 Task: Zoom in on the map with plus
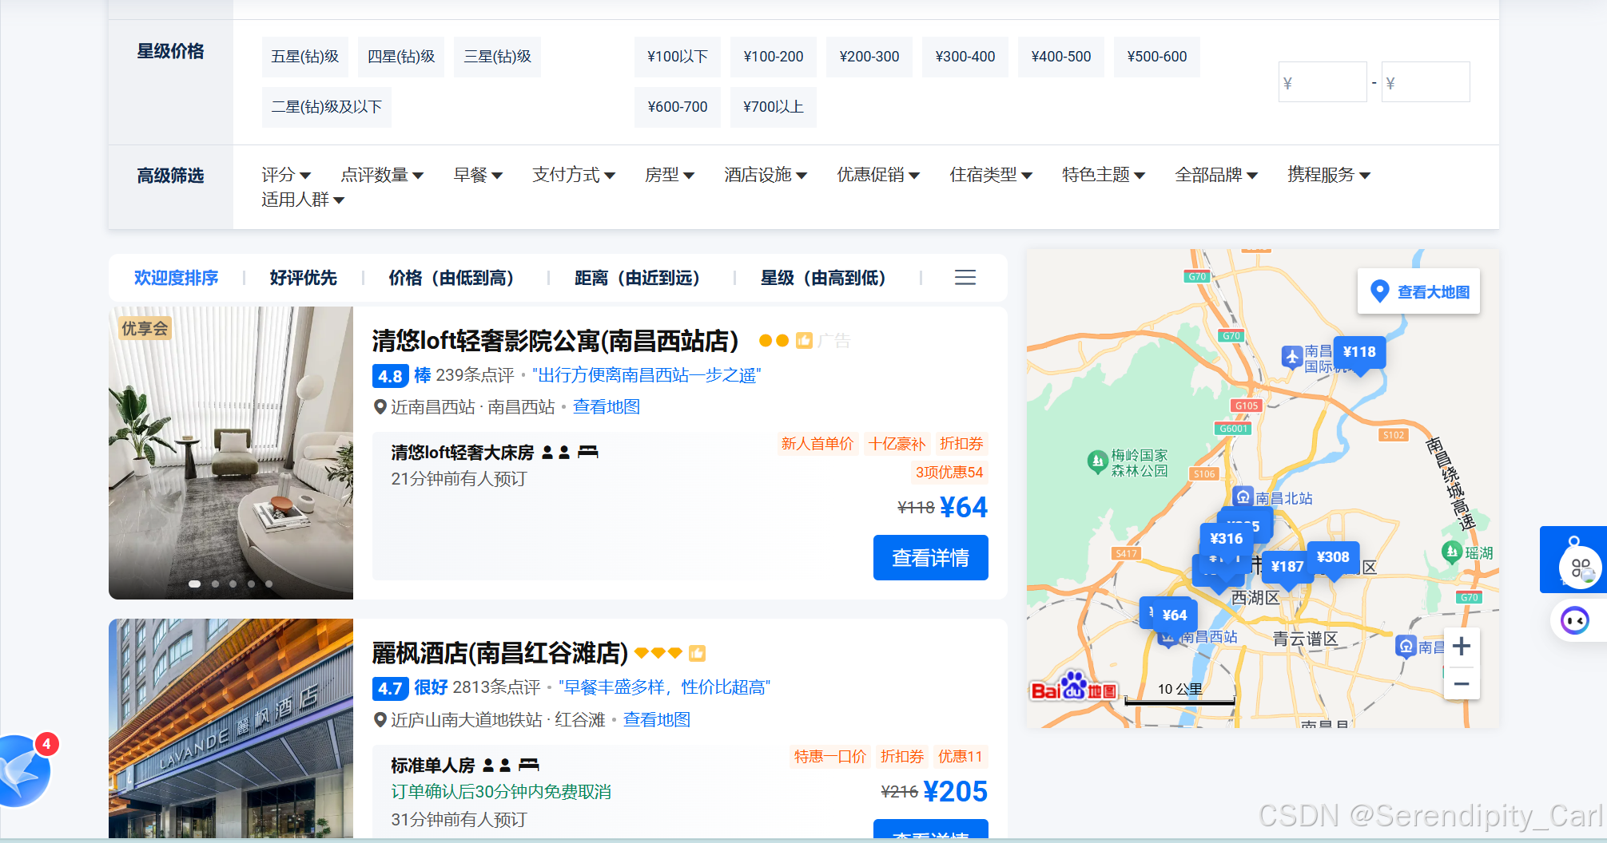[1462, 646]
